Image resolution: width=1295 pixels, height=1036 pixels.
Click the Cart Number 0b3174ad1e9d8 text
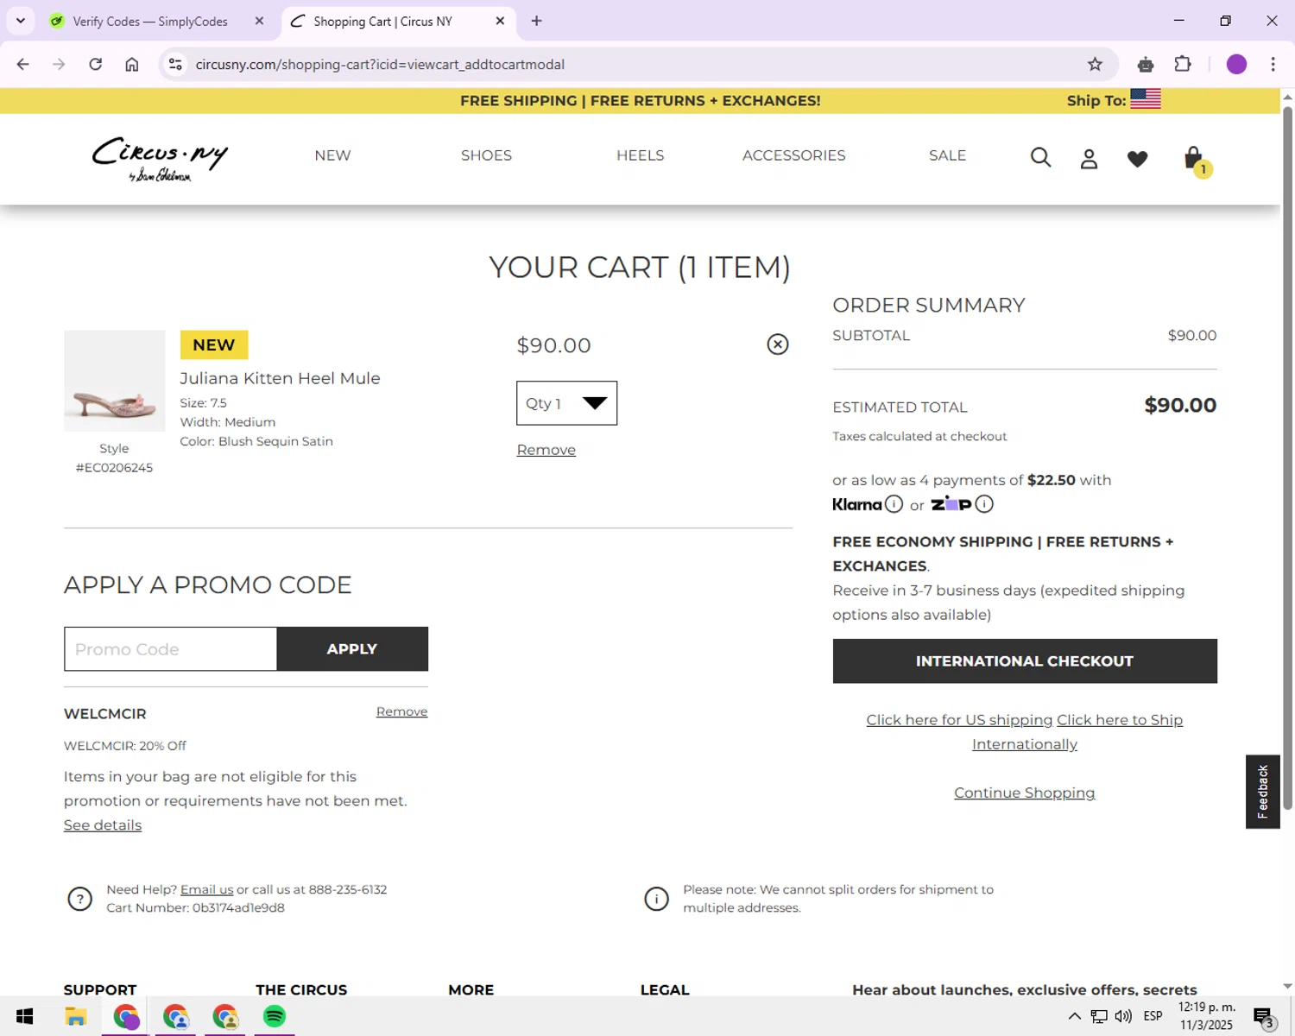click(x=195, y=908)
